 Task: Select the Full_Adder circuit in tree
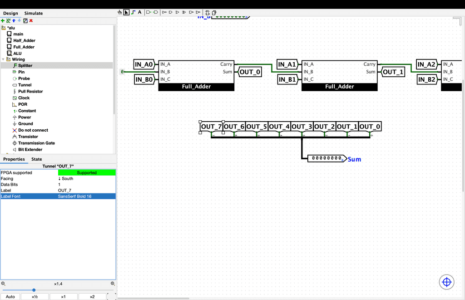pyautogui.click(x=24, y=47)
